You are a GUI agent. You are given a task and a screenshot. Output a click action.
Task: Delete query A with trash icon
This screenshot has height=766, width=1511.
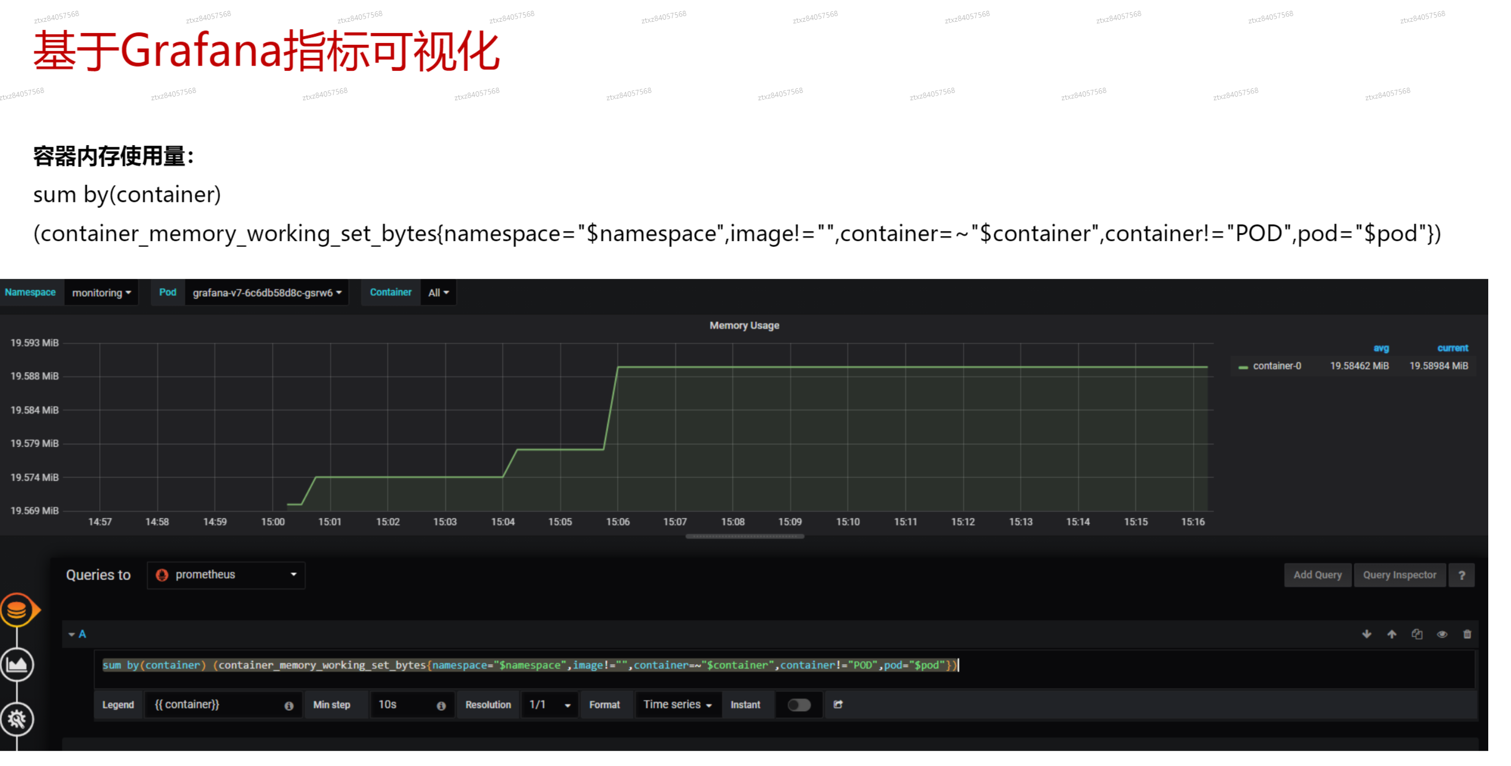1467,634
